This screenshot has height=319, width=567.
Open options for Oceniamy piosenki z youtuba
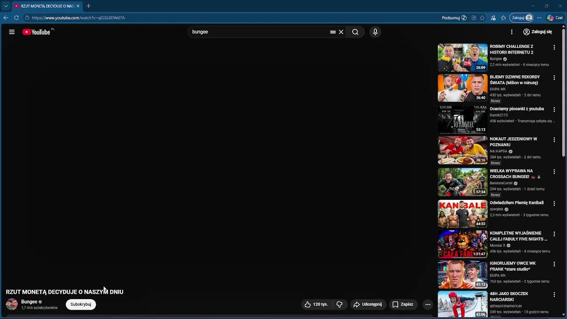pyautogui.click(x=554, y=109)
